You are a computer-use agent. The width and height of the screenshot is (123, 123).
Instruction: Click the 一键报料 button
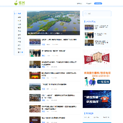click(x=104, y=82)
